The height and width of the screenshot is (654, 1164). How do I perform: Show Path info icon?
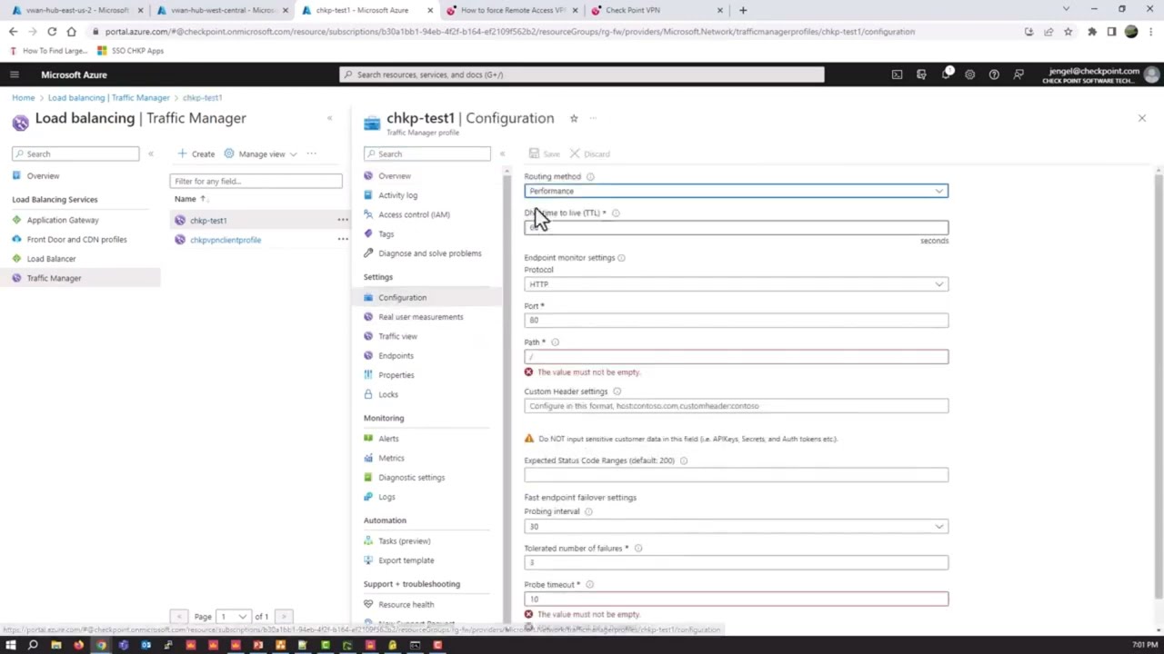555,342
